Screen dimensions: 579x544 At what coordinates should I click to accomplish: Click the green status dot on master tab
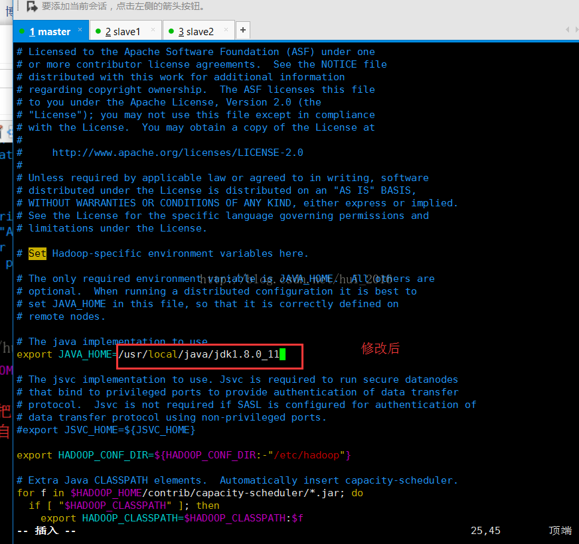22,31
